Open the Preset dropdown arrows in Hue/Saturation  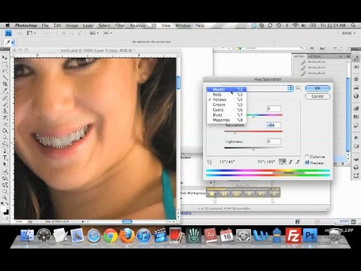point(290,88)
